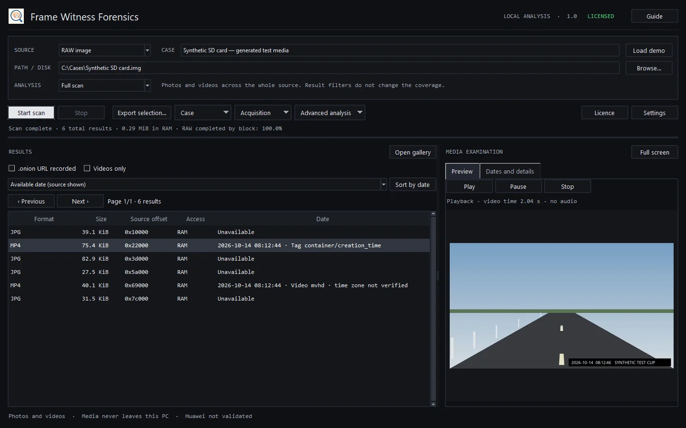This screenshot has height=428, width=686.
Task: Click the PATH / DISK input field
Action: pyautogui.click(x=339, y=68)
